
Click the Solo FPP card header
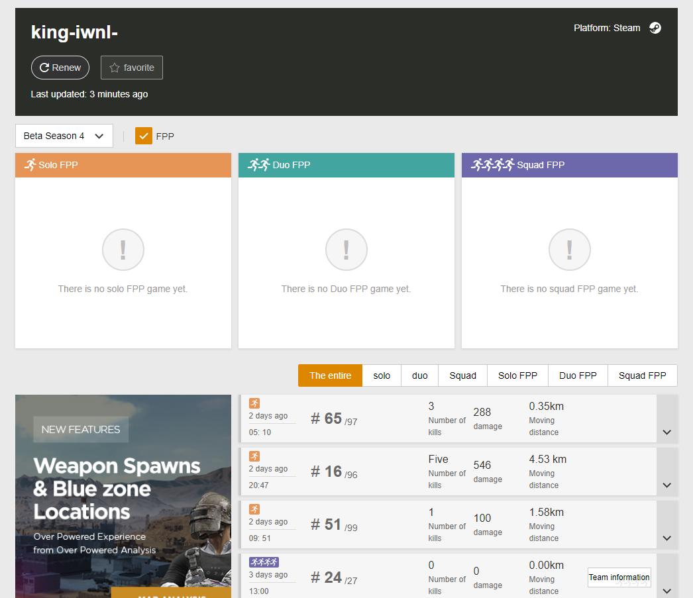pyautogui.click(x=123, y=165)
